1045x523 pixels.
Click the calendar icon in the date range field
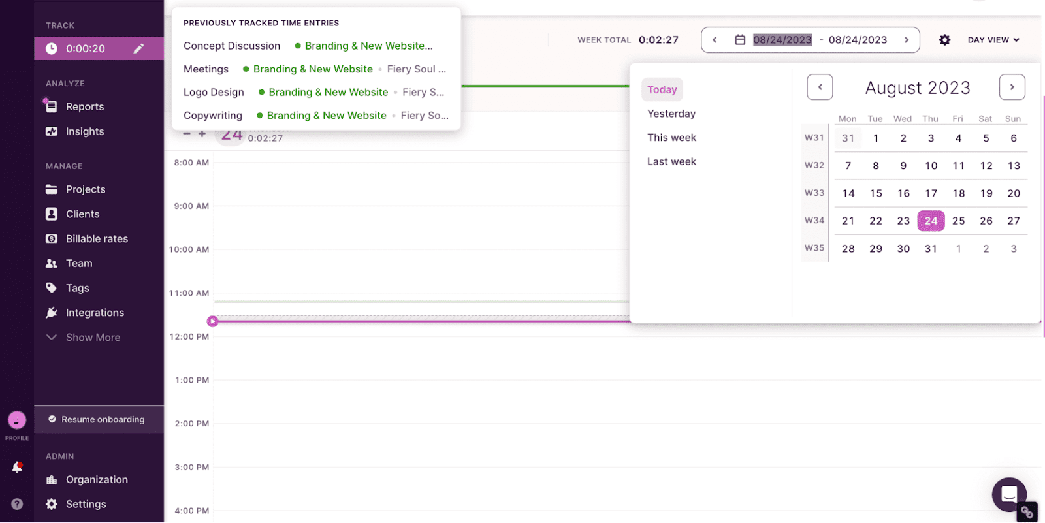coord(740,40)
